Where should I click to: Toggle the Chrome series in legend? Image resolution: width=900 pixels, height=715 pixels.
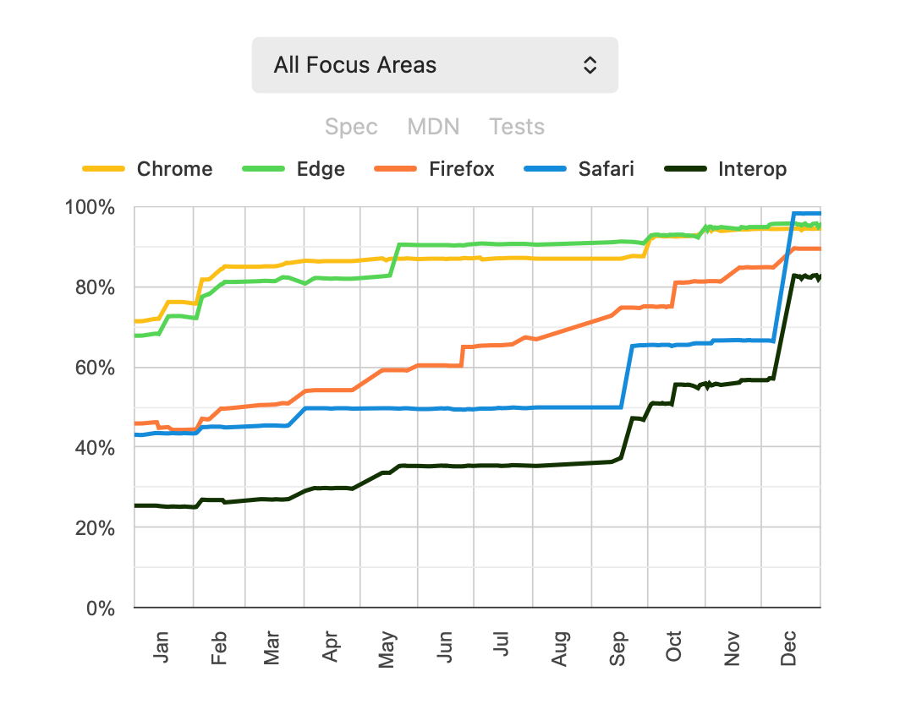click(x=174, y=169)
